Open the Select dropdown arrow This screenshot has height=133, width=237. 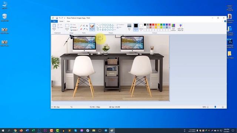[x=67, y=30]
